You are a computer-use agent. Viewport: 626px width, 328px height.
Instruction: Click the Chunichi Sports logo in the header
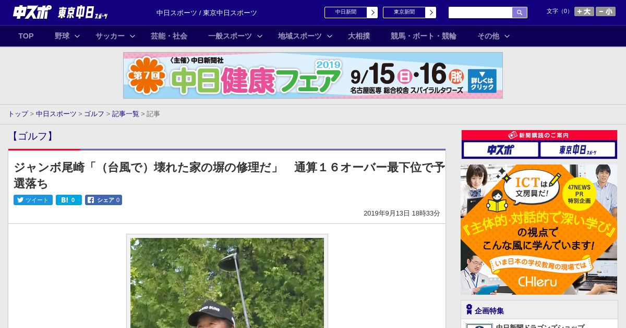(32, 12)
